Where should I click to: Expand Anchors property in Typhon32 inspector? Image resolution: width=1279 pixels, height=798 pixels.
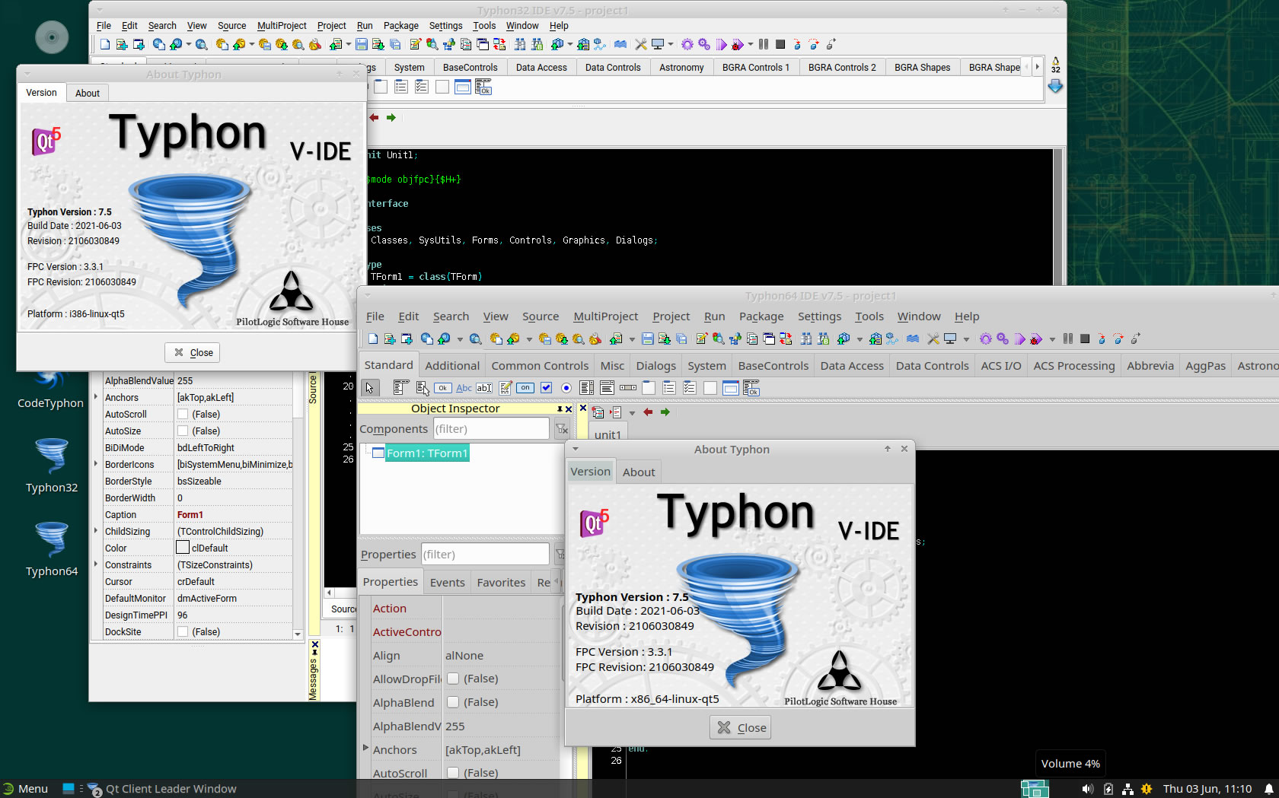click(x=96, y=397)
